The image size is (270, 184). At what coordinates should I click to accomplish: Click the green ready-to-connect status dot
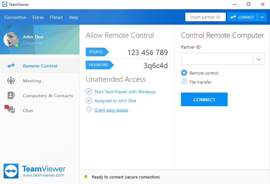[86, 177]
